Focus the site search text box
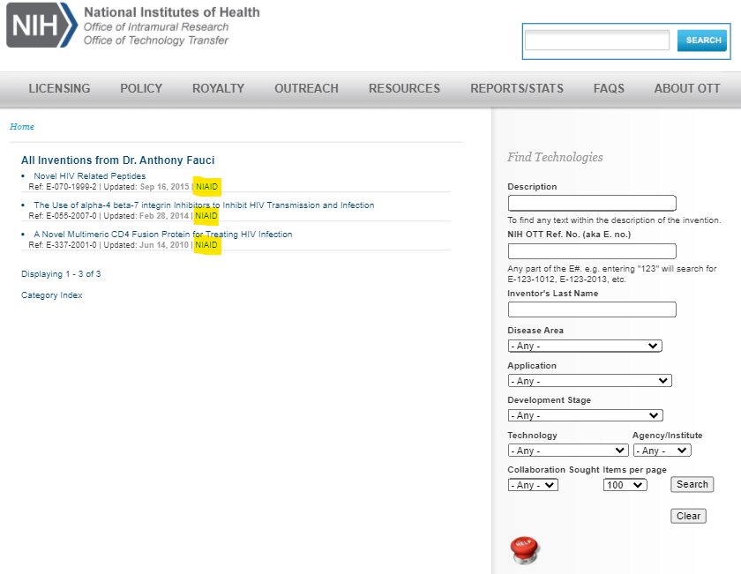The height and width of the screenshot is (574, 741). pos(597,41)
